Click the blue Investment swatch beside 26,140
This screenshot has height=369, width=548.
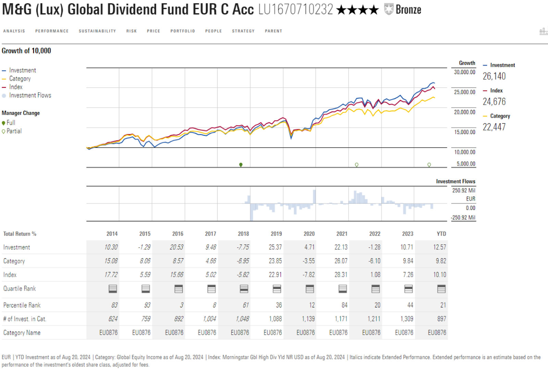coord(485,65)
